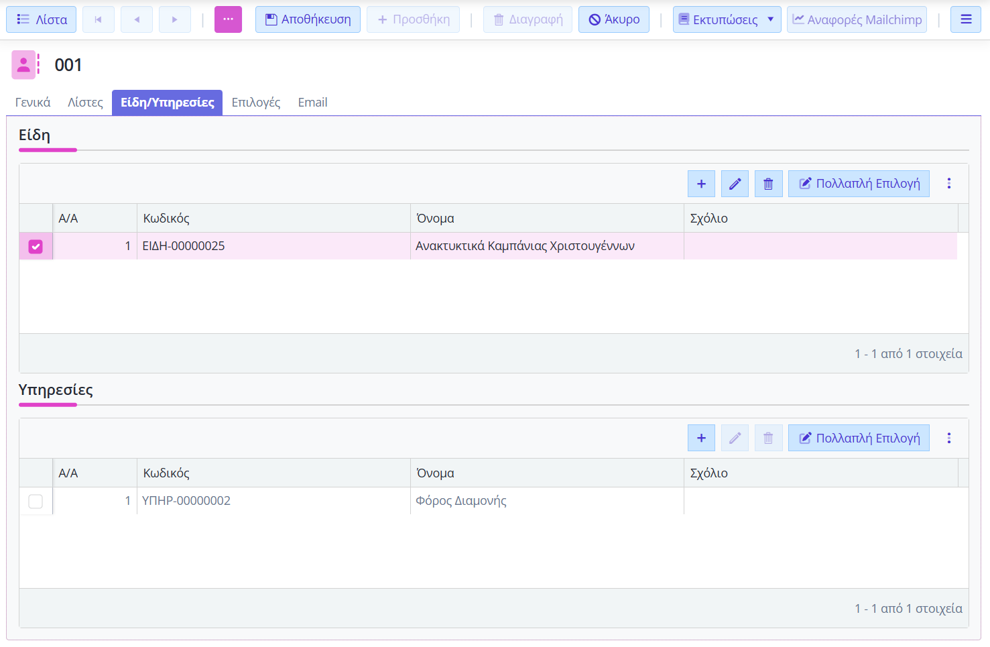Sort by the Κωδικός column header in Είδη
990x647 pixels.
166,219
